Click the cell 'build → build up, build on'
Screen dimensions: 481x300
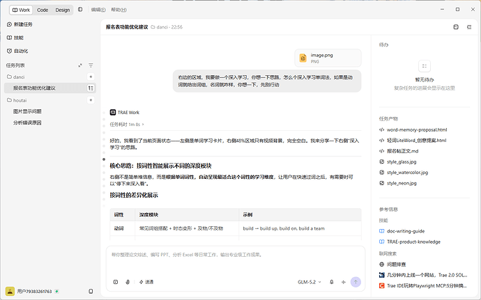tap(300, 228)
